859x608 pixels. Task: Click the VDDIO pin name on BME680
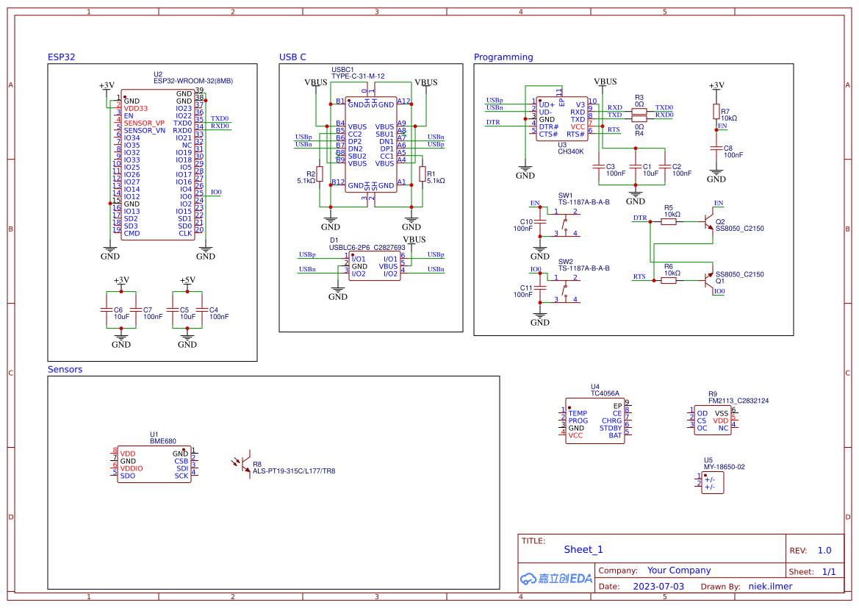pyautogui.click(x=132, y=469)
